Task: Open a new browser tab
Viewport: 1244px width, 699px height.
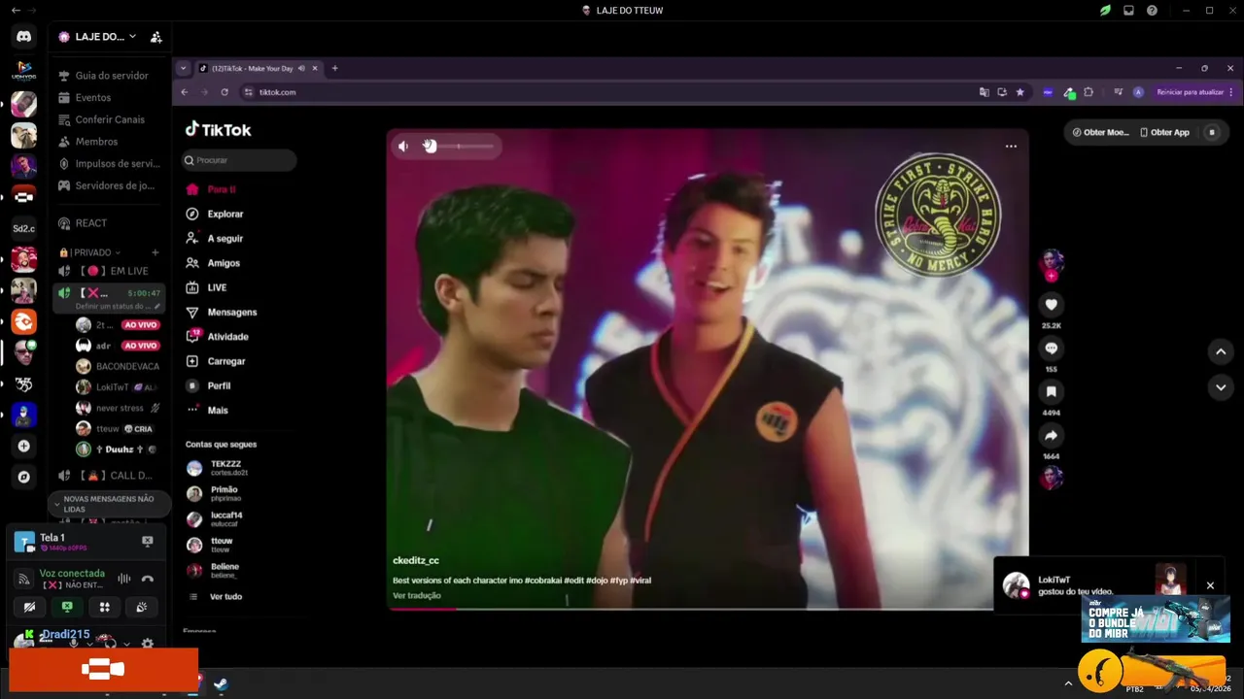Action: pyautogui.click(x=334, y=68)
